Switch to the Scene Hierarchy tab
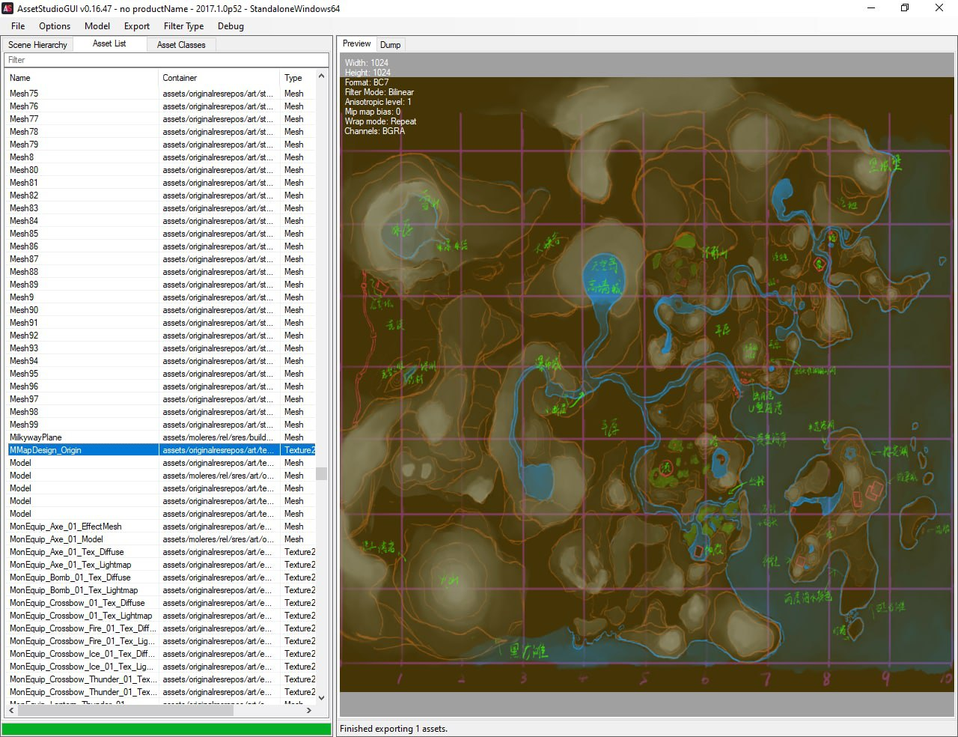The width and height of the screenshot is (958, 737). pyautogui.click(x=37, y=45)
